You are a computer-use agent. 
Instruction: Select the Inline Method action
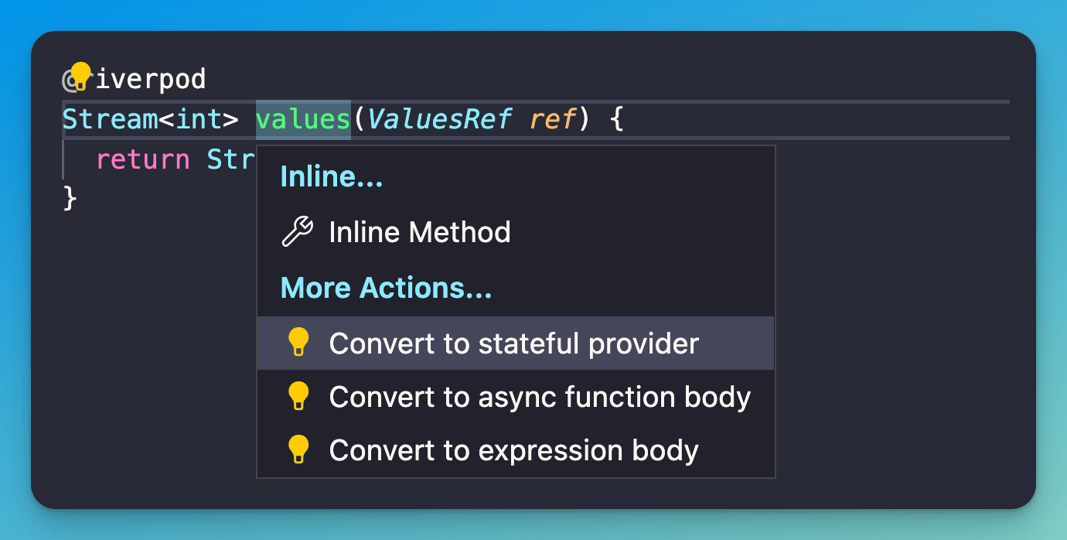click(x=419, y=232)
